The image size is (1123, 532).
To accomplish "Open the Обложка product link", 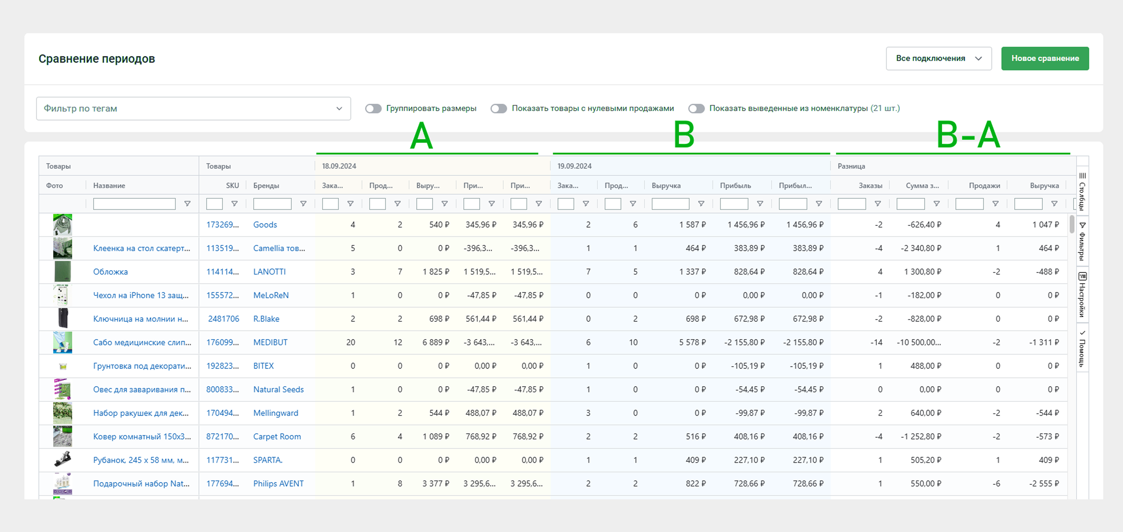I will point(110,272).
